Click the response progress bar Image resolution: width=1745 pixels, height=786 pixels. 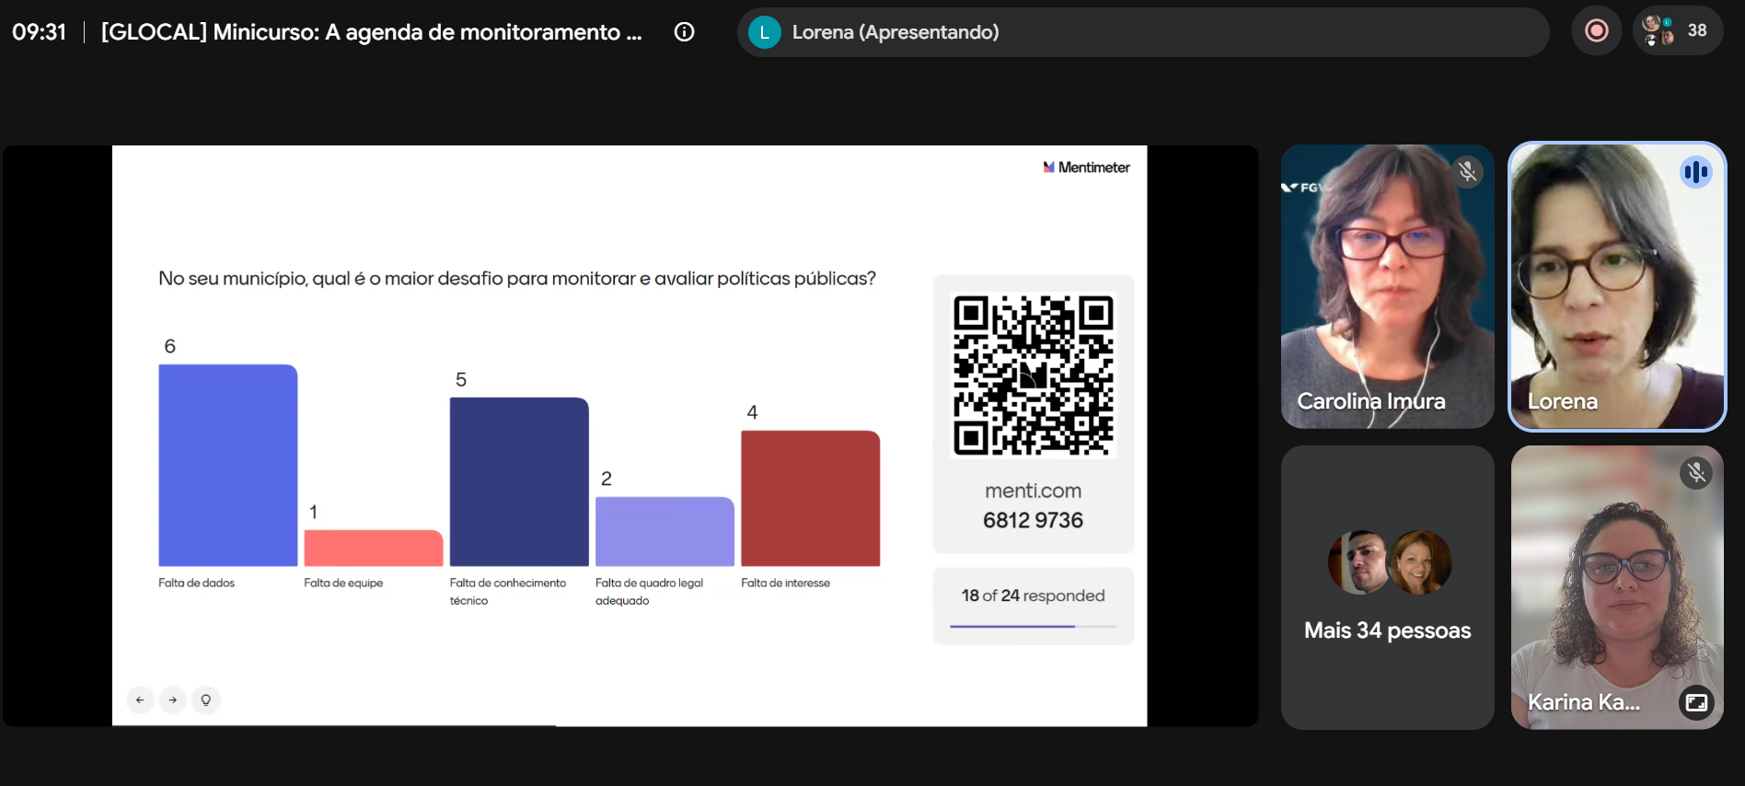tap(1034, 626)
